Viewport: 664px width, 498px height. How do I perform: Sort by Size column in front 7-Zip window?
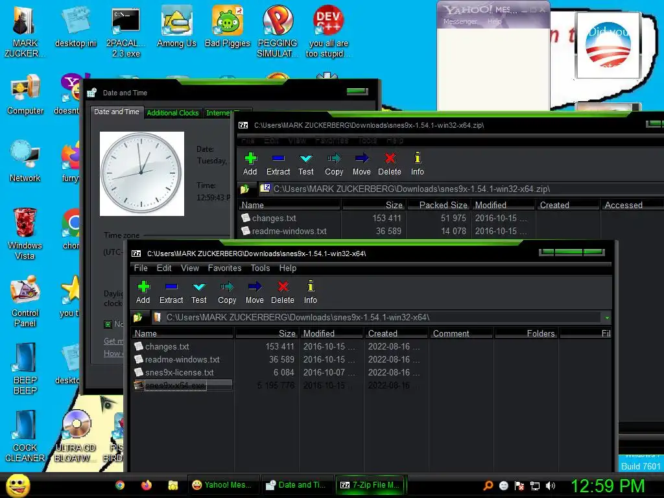click(267, 334)
